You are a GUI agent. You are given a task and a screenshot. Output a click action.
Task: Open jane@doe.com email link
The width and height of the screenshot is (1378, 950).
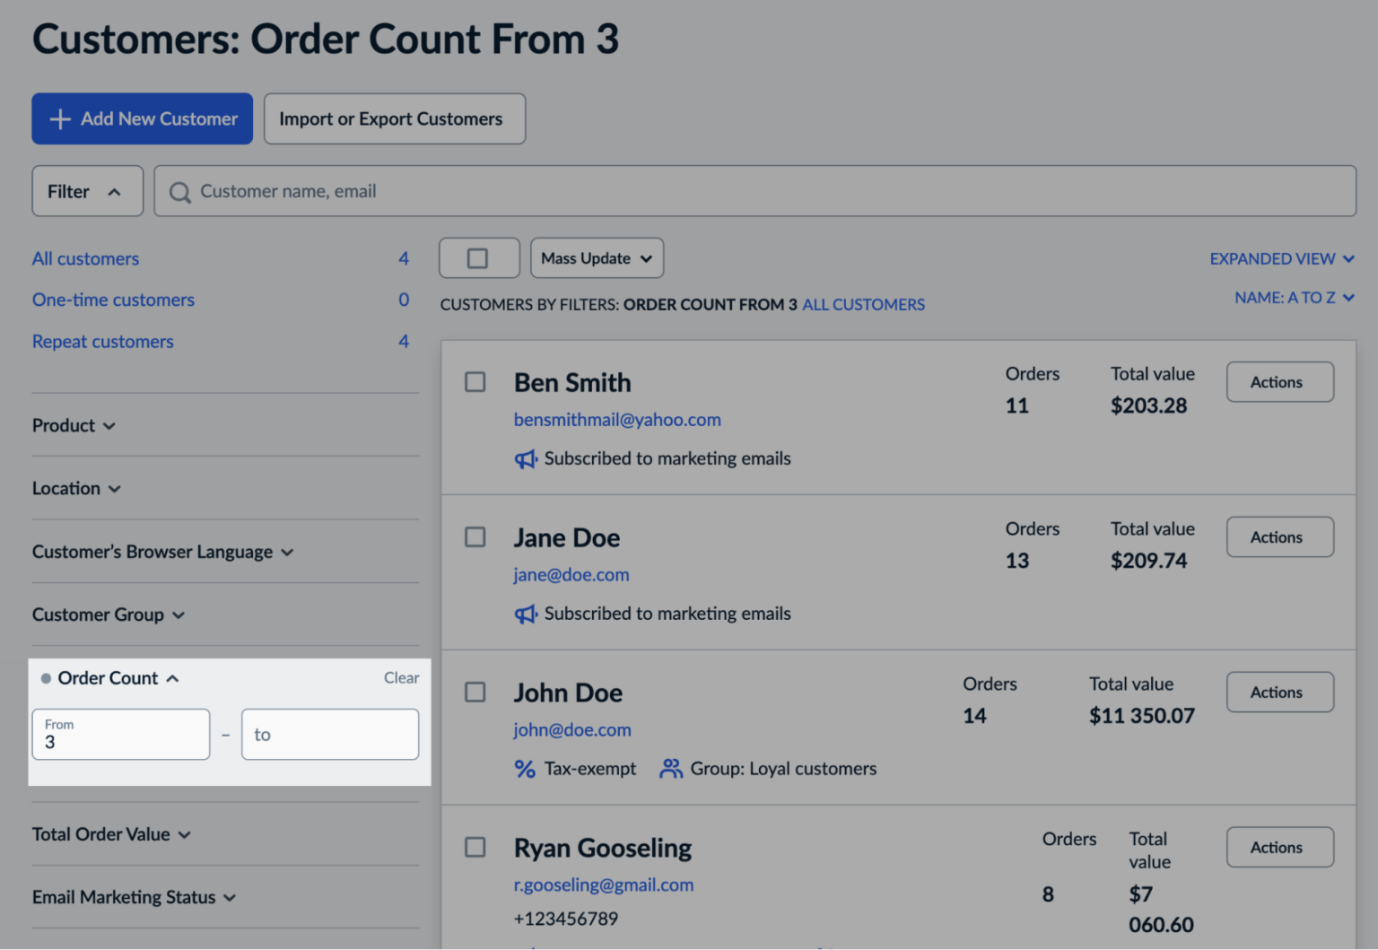[571, 574]
